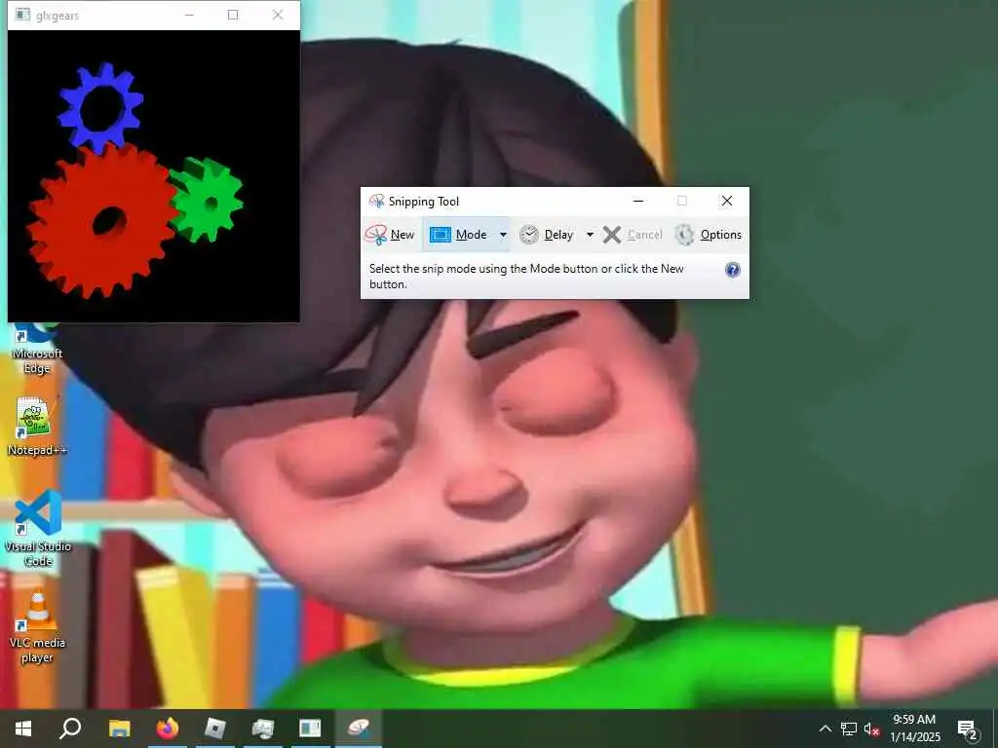The height and width of the screenshot is (748, 998).
Task: Click the Delay clock button
Action: [x=546, y=235]
